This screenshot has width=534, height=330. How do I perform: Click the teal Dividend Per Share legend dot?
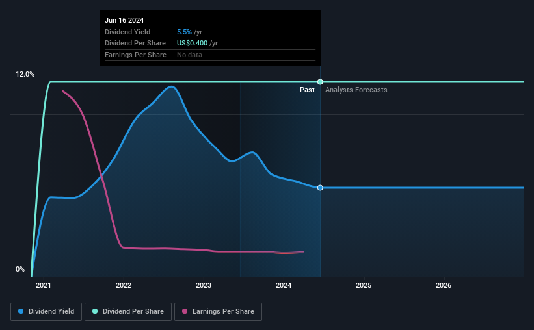(x=95, y=311)
